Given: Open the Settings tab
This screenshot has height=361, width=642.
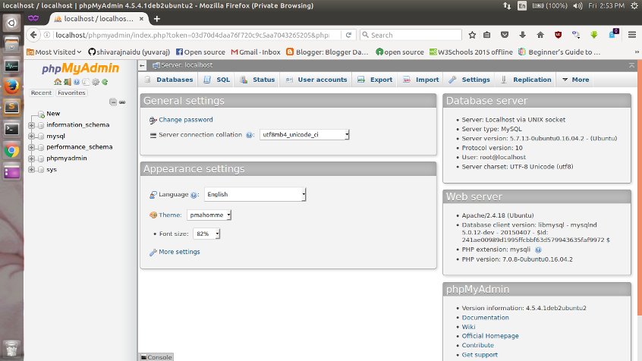Looking at the screenshot, I should (x=469, y=80).
